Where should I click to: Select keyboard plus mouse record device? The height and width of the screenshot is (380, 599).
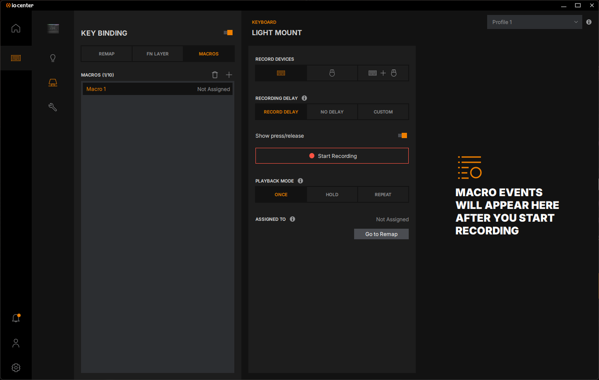coord(383,73)
